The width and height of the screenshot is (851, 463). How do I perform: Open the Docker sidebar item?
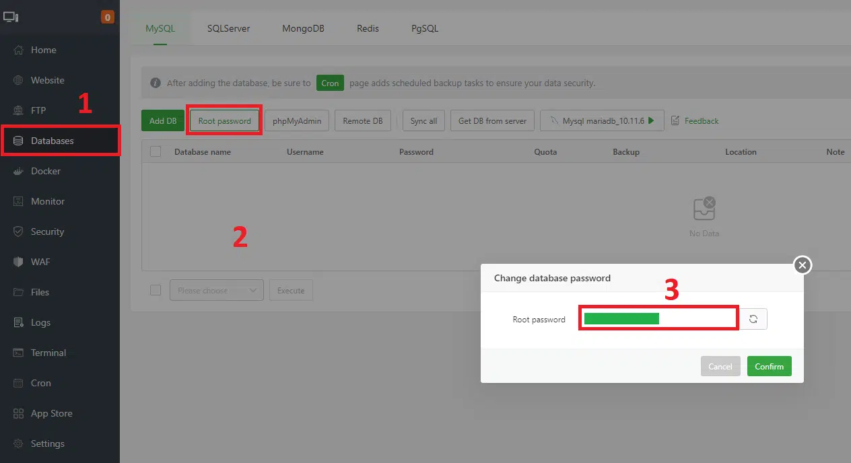tap(60, 171)
